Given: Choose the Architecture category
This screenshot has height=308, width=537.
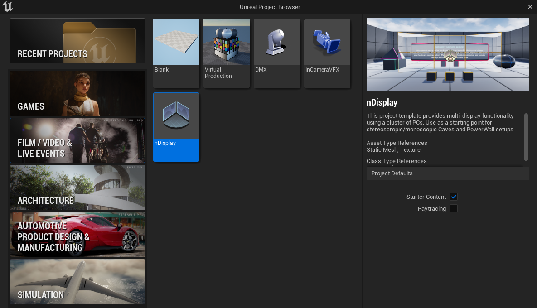Looking at the screenshot, I should 77,188.
